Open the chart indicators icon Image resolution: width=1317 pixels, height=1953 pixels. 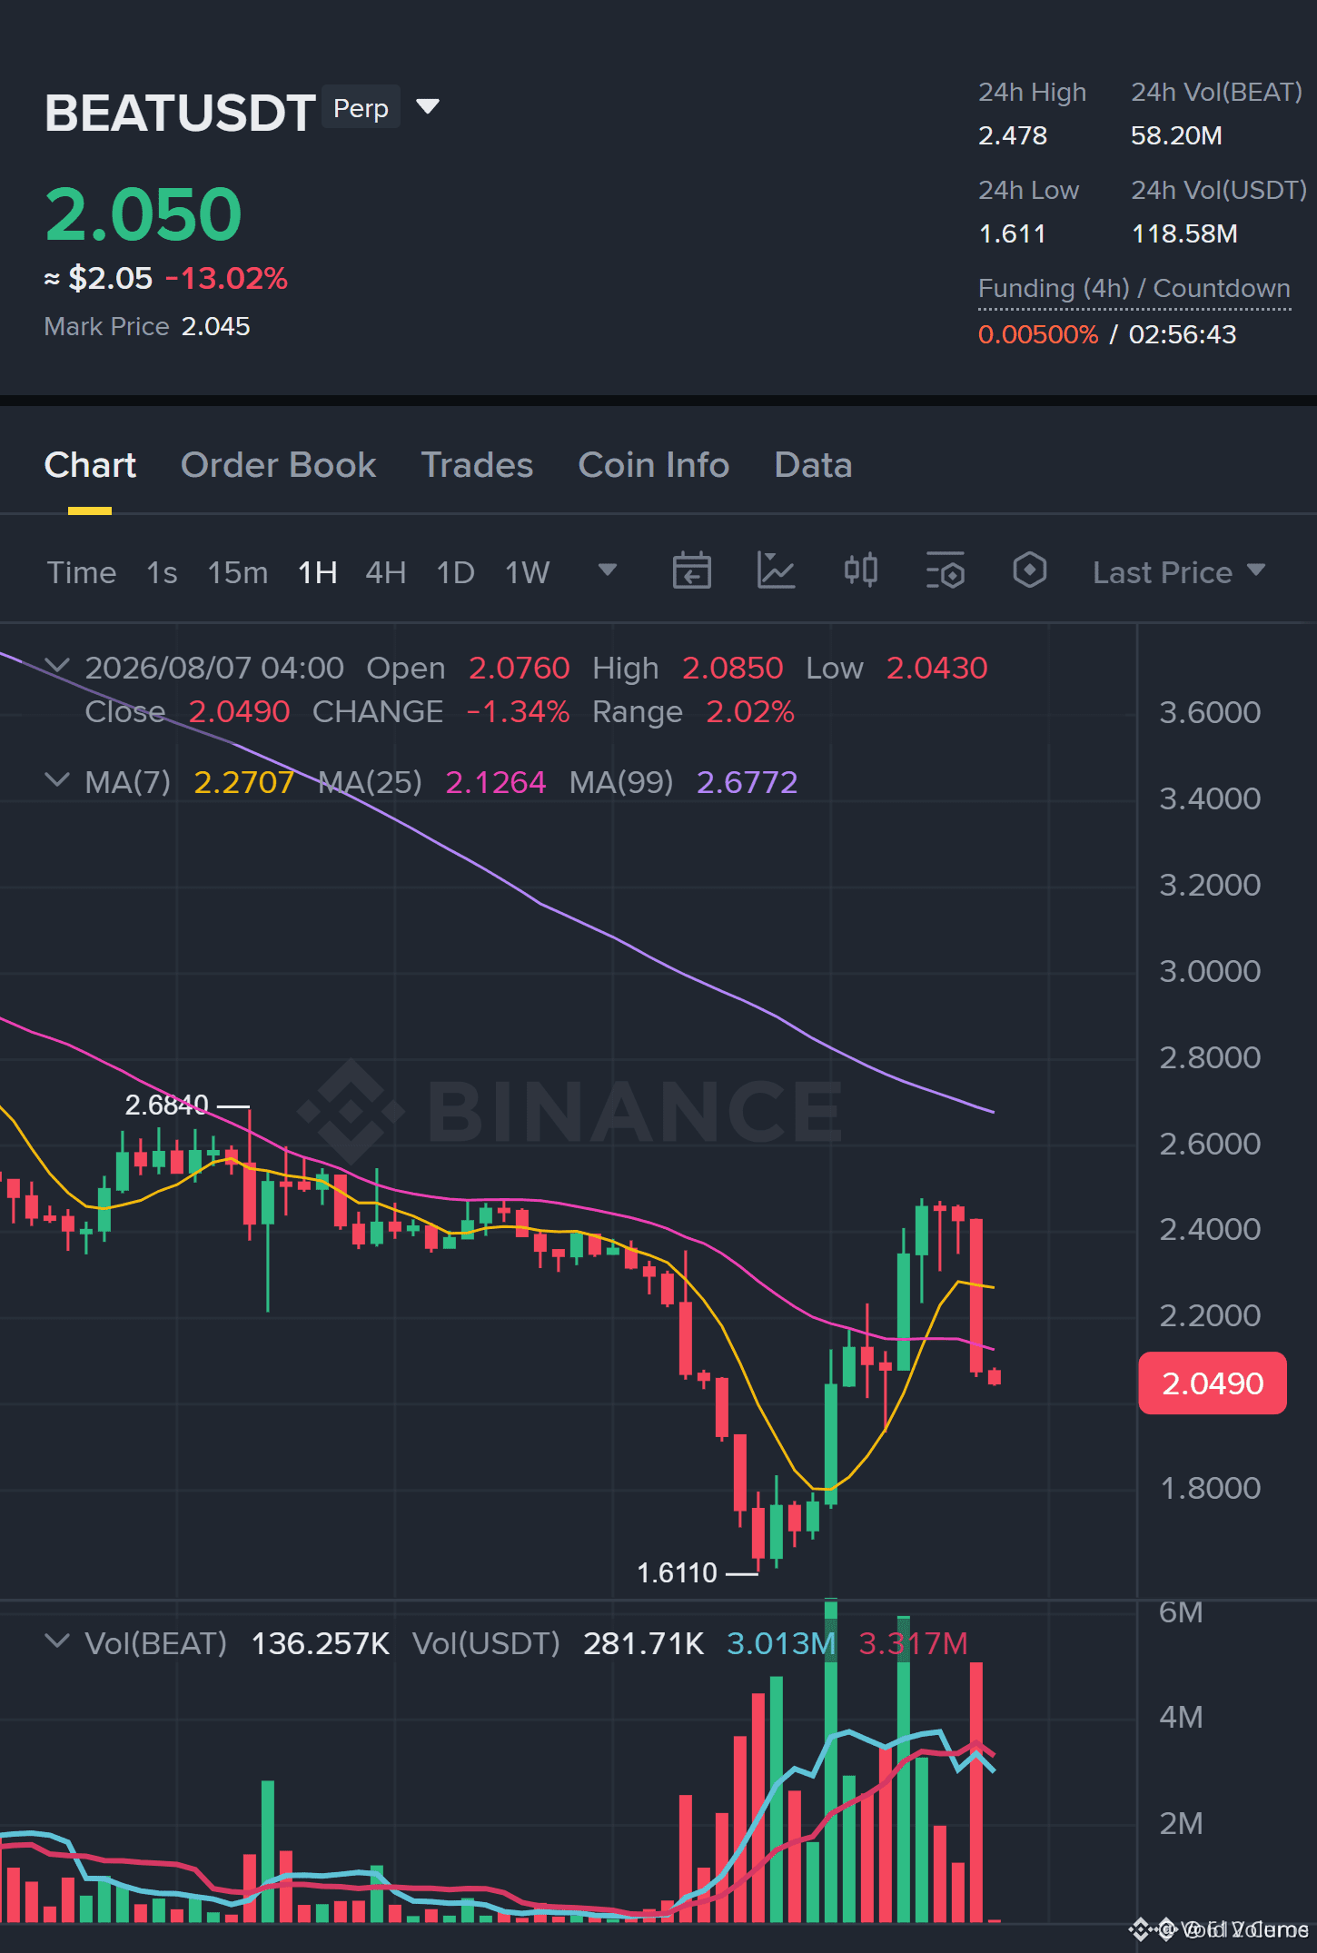(776, 571)
